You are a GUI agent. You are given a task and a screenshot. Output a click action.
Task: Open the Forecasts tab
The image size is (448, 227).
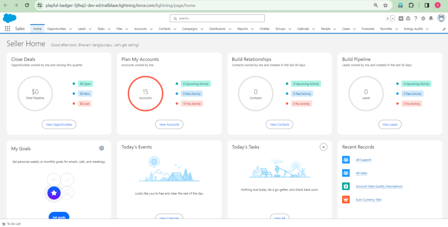tap(368, 29)
